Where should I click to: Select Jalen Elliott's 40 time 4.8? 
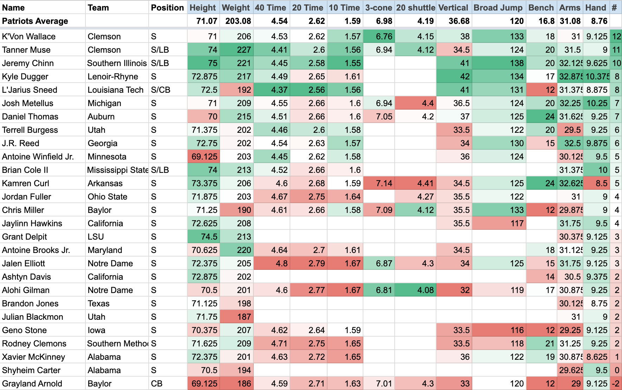[272, 264]
